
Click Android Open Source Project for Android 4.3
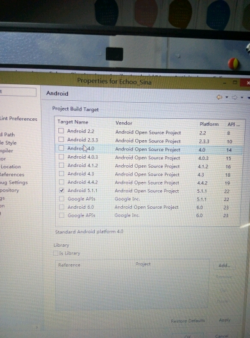(x=147, y=174)
